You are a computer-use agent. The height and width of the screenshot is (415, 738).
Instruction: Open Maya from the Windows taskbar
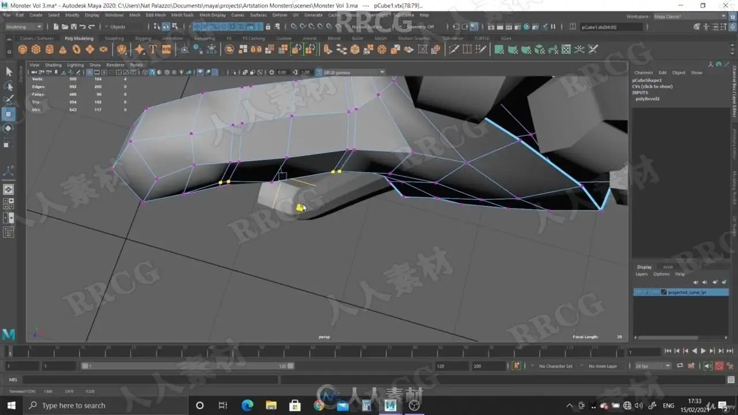(x=391, y=405)
